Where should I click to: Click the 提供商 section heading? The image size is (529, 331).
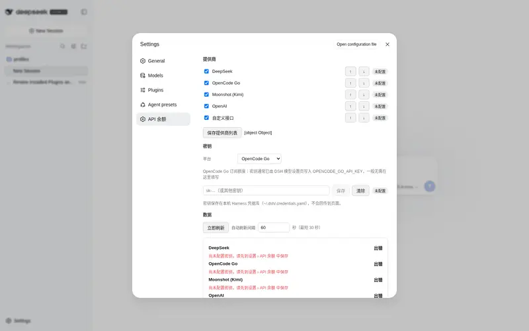(209, 59)
